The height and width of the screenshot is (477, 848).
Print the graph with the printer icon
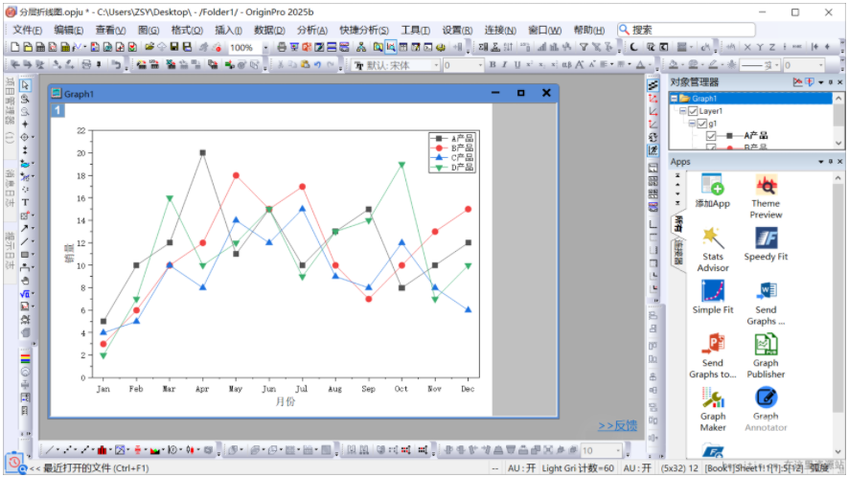pos(281,47)
